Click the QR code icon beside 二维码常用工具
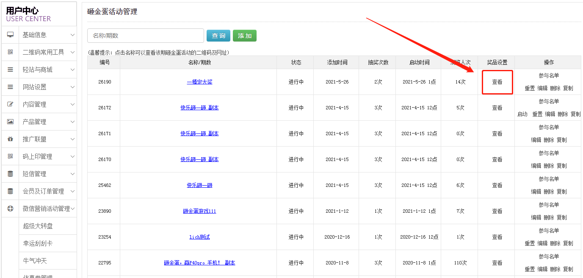Viewport: 583px width, 278px height. [11, 52]
